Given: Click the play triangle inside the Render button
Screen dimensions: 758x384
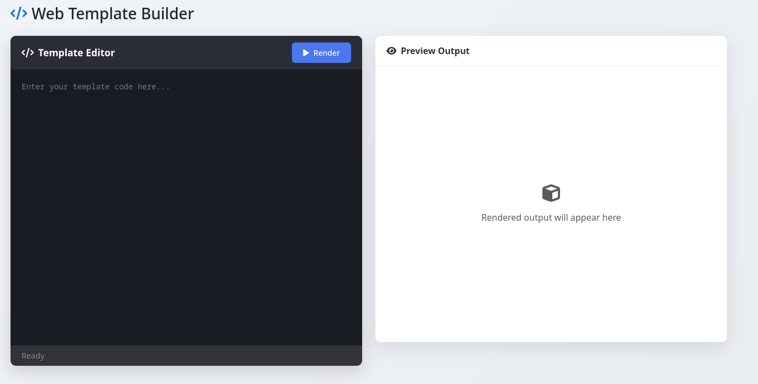Looking at the screenshot, I should 306,53.
